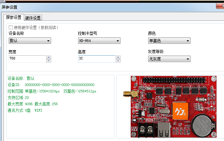This screenshot has width=224, height=141.
Task: Decrease 宽度 with the down arrow
Action: point(49,60)
